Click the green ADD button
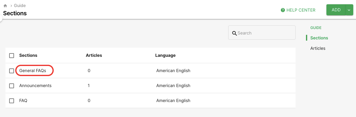The height and width of the screenshot is (117, 356). click(x=336, y=10)
